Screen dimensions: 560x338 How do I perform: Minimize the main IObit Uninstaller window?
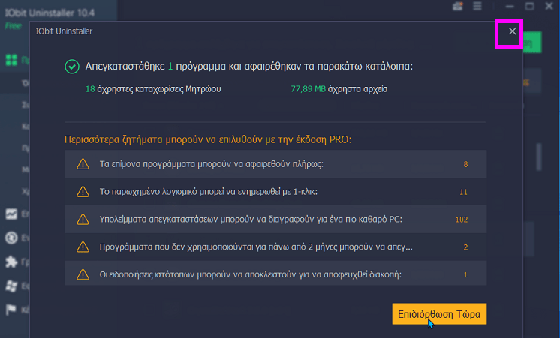click(x=510, y=6)
